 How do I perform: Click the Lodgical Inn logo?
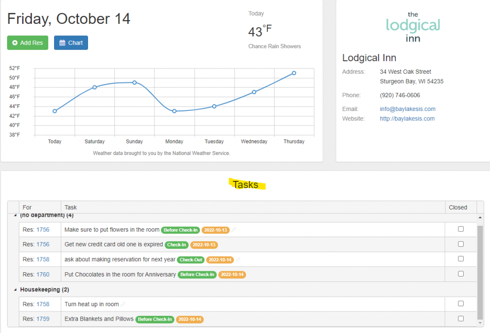tap(412, 26)
